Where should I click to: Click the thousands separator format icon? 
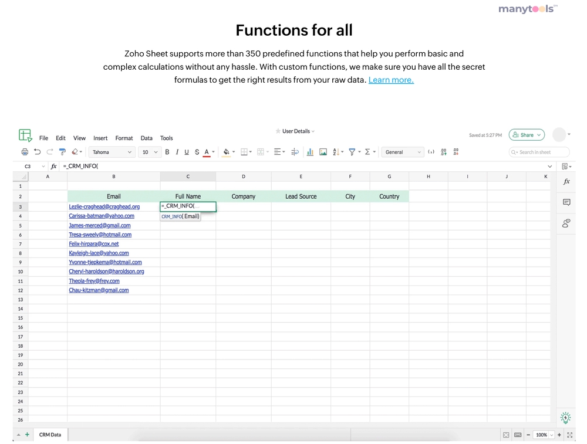tap(431, 152)
